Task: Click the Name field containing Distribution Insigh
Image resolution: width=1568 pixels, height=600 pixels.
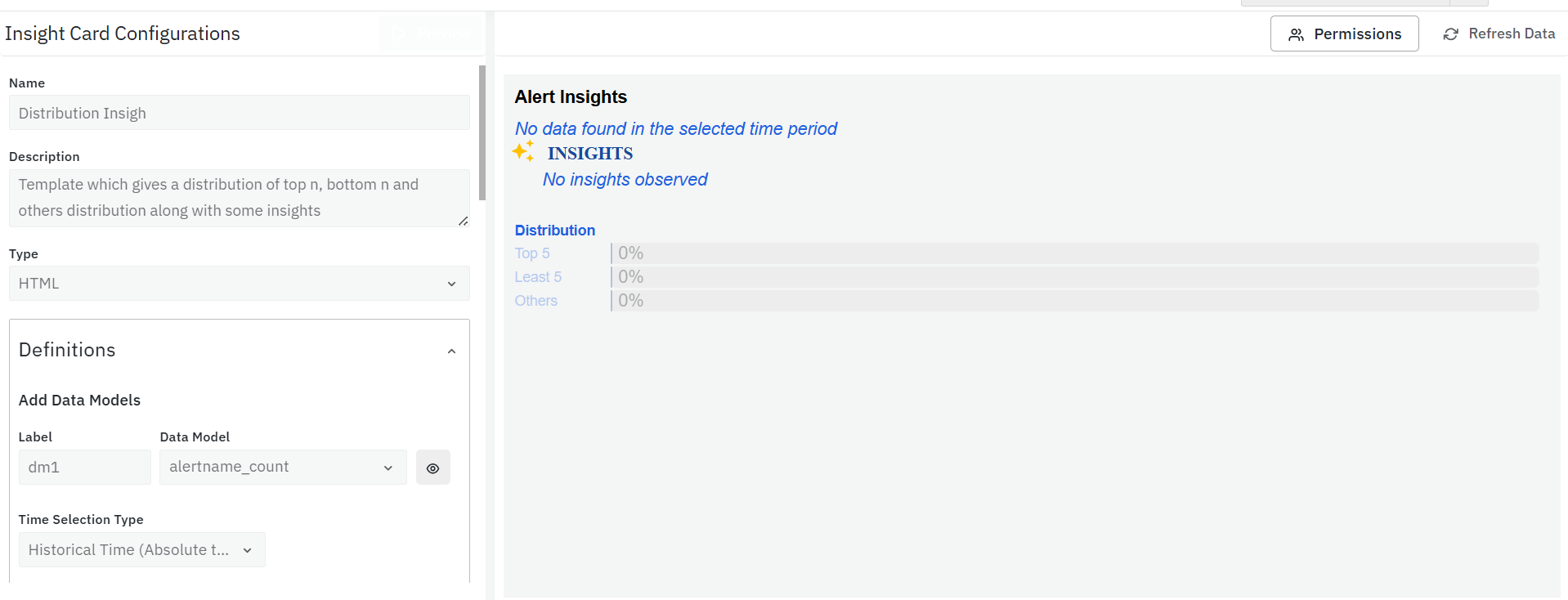Action: 239,113
